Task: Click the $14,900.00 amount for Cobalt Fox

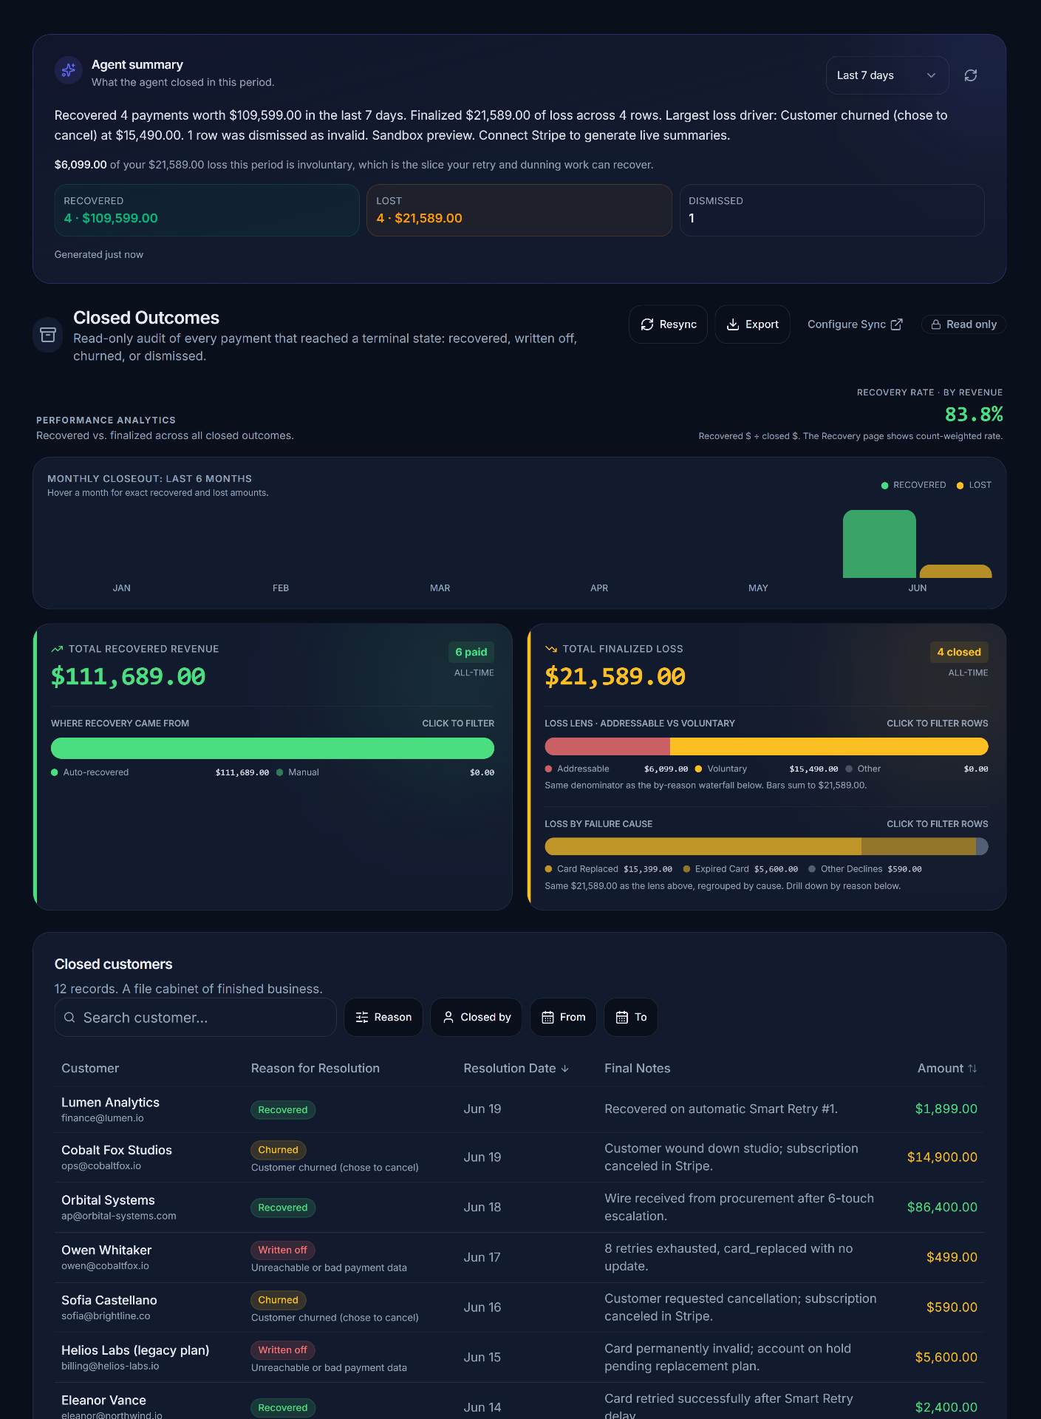Action: point(942,1157)
